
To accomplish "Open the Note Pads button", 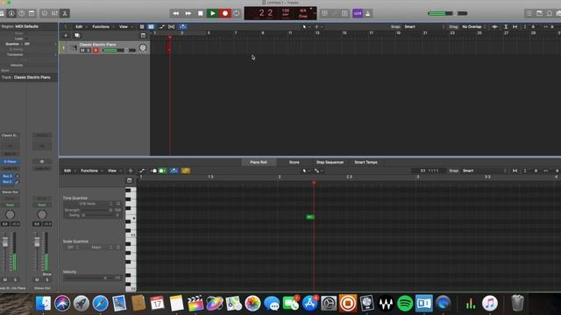I will [x=539, y=14].
